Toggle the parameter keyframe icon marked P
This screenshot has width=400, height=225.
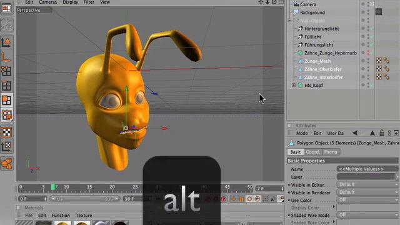[x=257, y=199]
